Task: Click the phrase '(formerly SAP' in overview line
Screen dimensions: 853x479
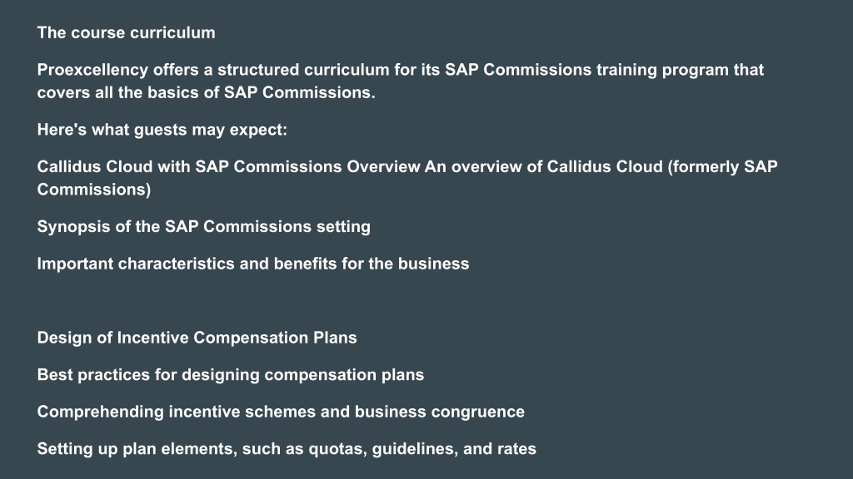Action: click(x=722, y=166)
